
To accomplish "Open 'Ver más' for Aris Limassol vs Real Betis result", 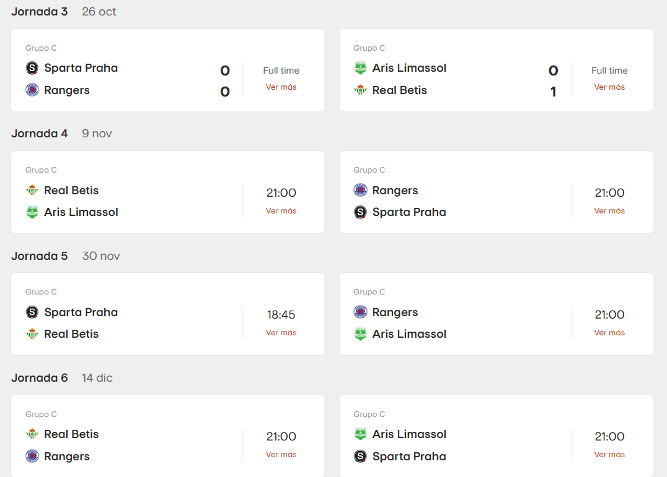I will tap(609, 87).
